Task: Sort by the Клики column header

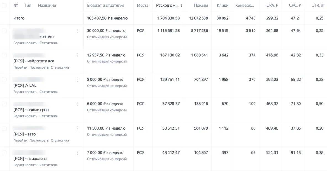Action: 222,6
